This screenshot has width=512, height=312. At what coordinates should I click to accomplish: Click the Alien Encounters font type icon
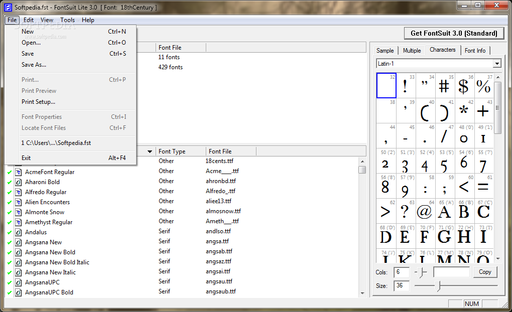tap(19, 202)
